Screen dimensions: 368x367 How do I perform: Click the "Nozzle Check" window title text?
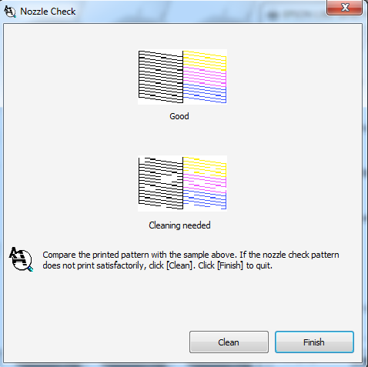pyautogui.click(x=48, y=12)
